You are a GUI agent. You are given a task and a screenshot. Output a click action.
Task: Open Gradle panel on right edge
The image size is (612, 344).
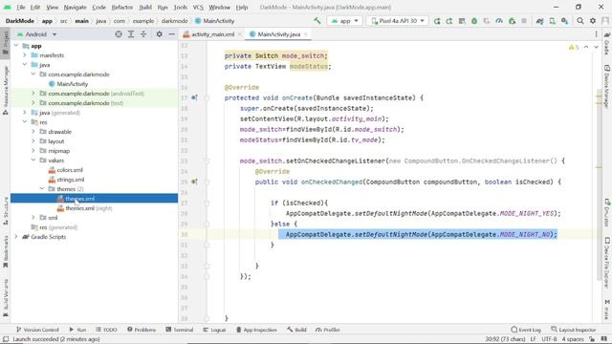pyautogui.click(x=607, y=43)
